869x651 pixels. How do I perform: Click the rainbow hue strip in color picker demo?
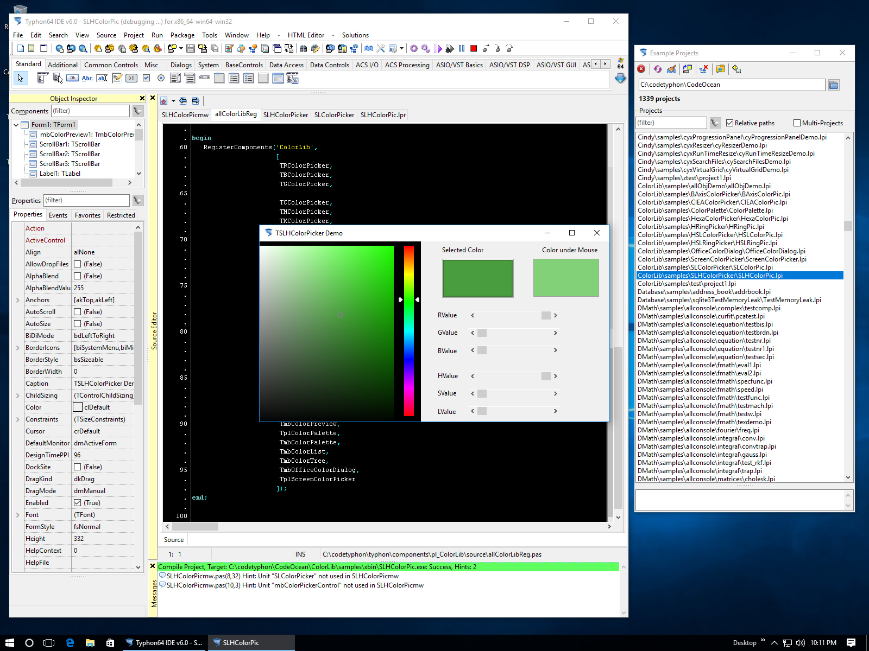click(x=409, y=331)
